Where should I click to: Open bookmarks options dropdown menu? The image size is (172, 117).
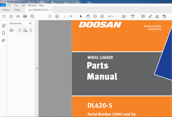pos(12,30)
